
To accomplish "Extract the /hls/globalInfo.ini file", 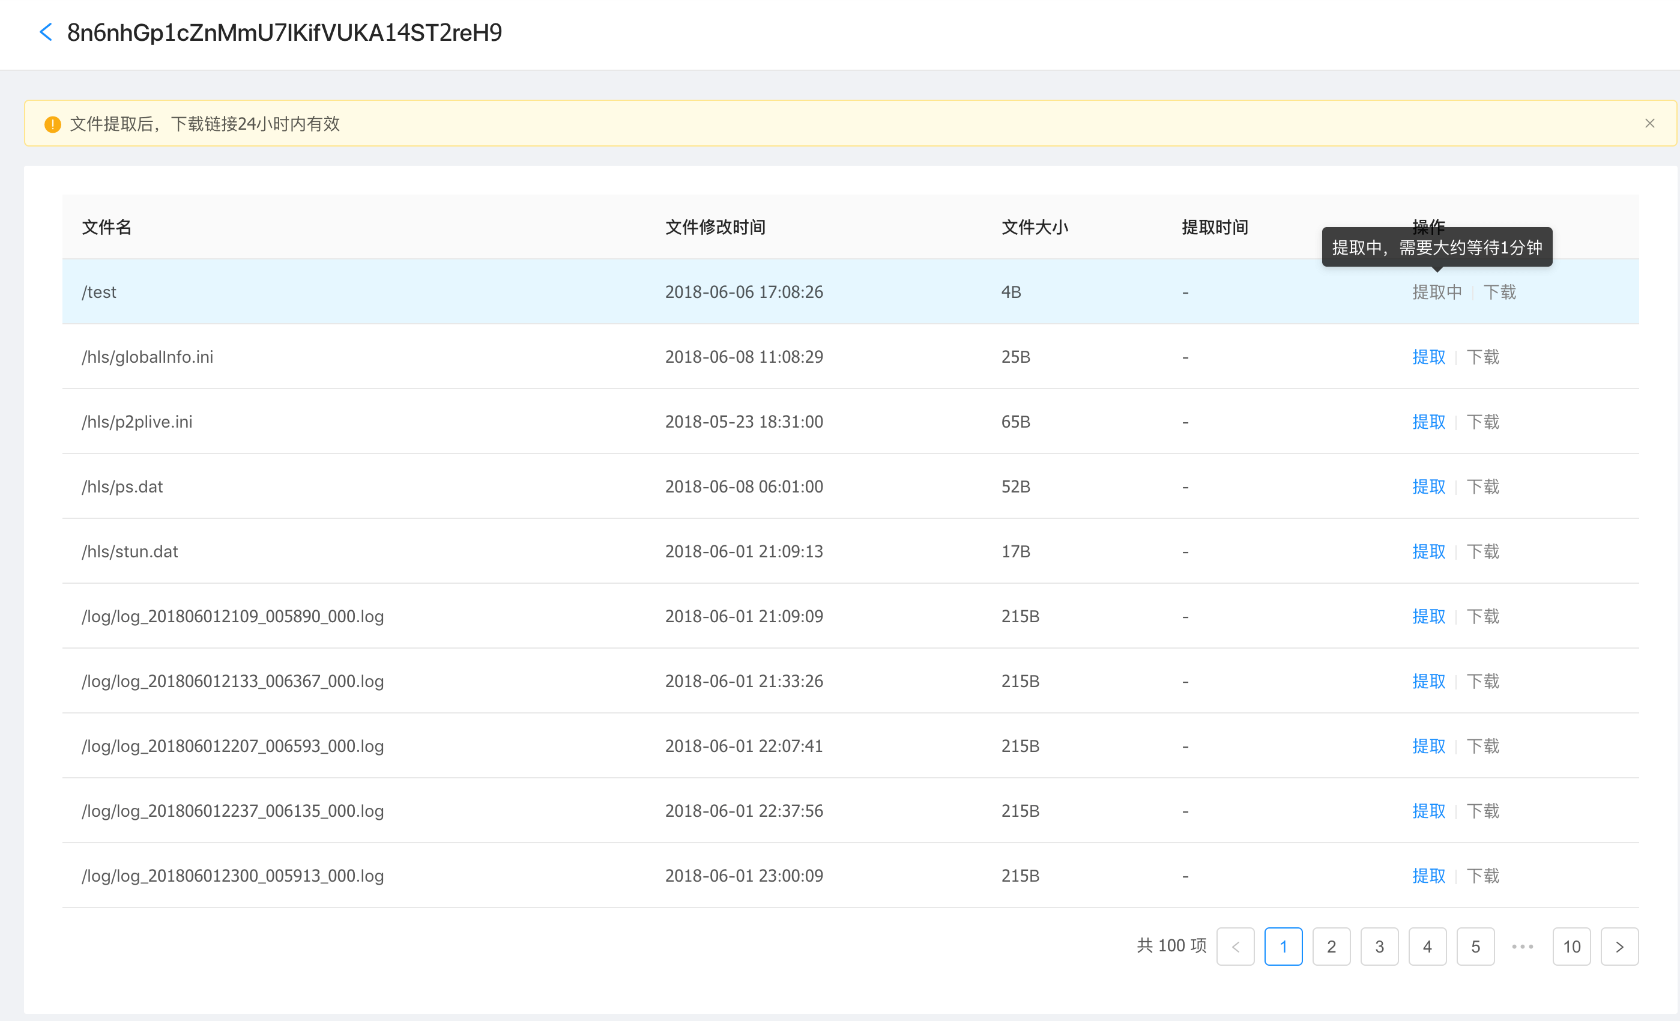I will coord(1428,357).
